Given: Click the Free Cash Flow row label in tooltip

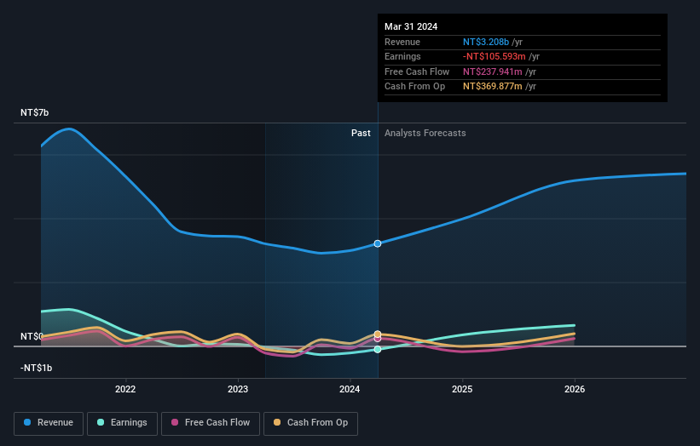Looking at the screenshot, I should coord(417,71).
